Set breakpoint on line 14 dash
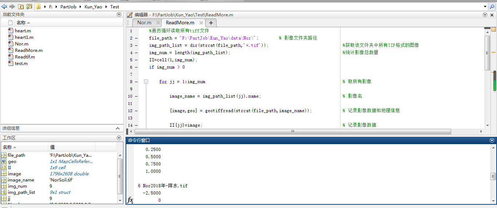Viewport: 497px width, 208px height. click(x=136, y=125)
